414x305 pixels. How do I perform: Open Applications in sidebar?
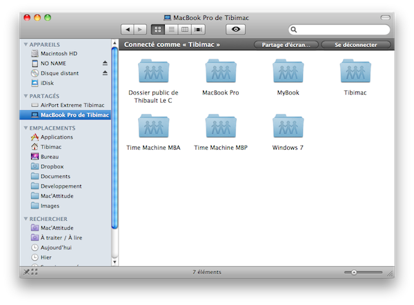pos(66,137)
